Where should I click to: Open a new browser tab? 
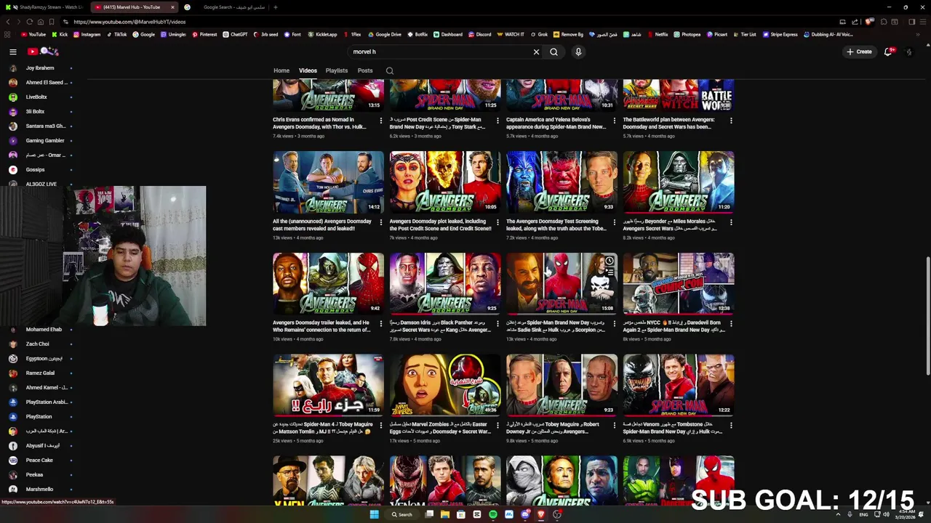point(276,7)
